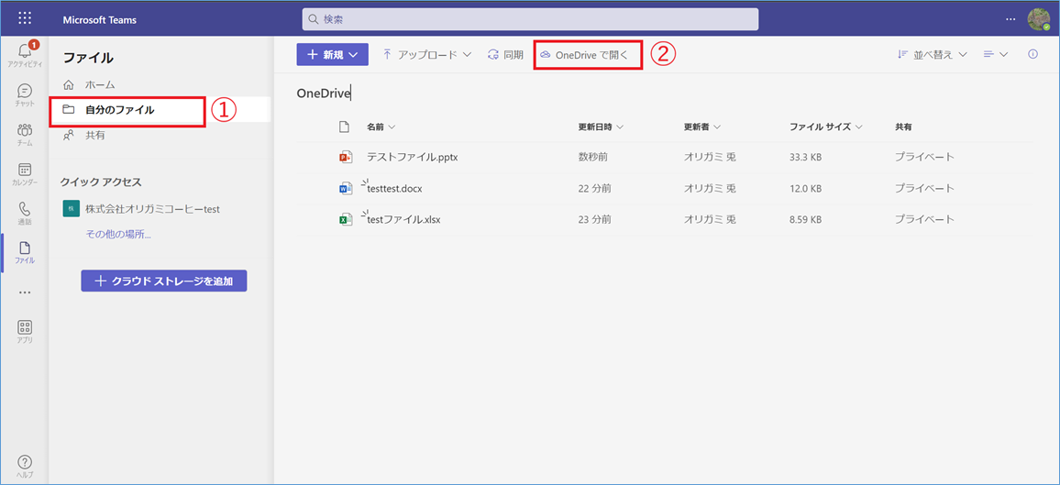Click the 数秒前 modified time cell
Screen dimensions: 1060x485
point(593,158)
